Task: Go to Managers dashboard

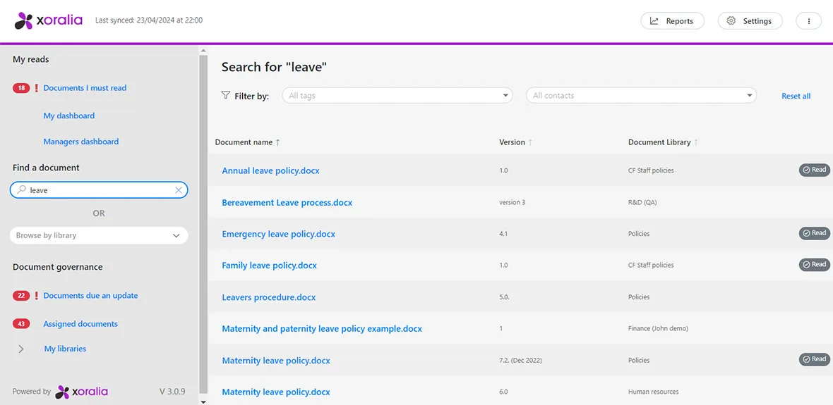Action: click(80, 142)
